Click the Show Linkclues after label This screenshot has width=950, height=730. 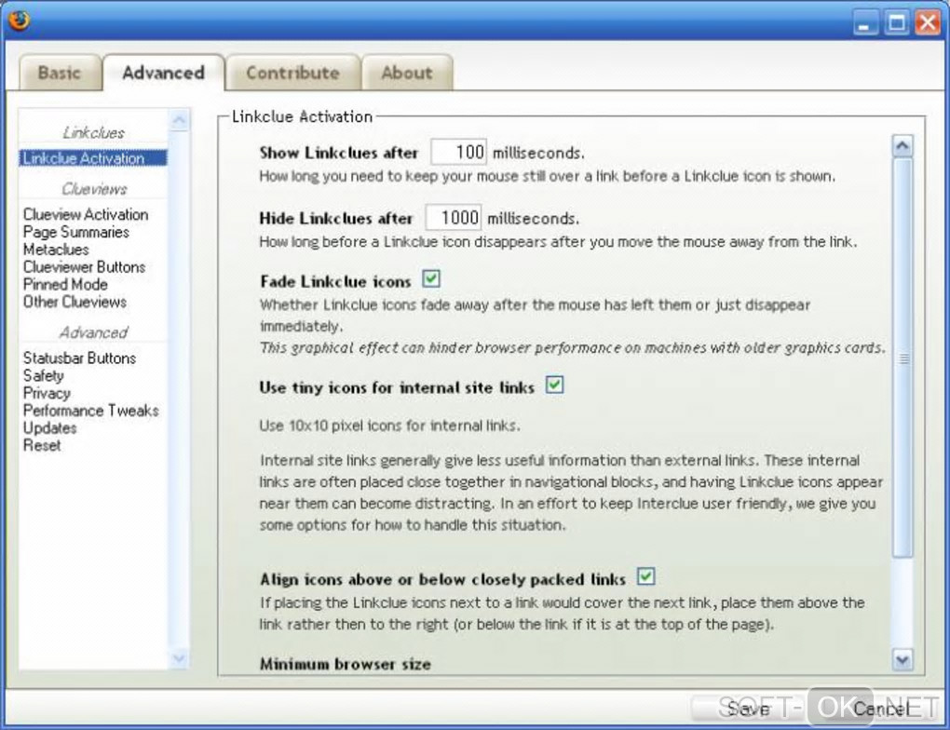[339, 153]
